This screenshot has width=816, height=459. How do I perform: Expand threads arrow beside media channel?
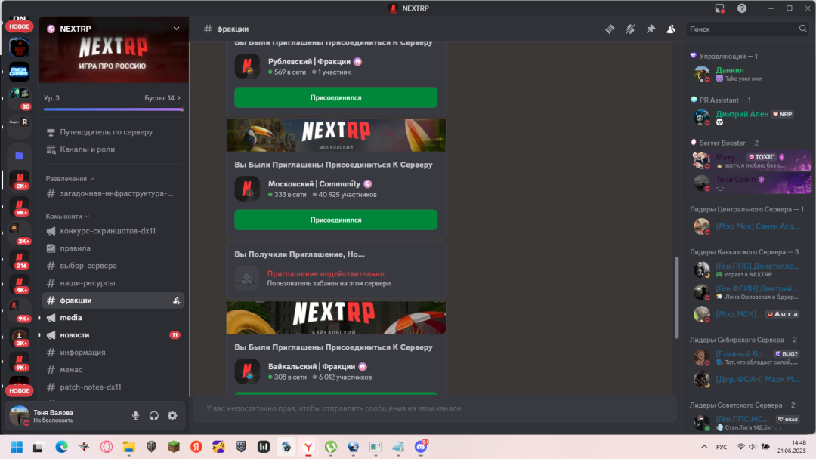click(39, 318)
